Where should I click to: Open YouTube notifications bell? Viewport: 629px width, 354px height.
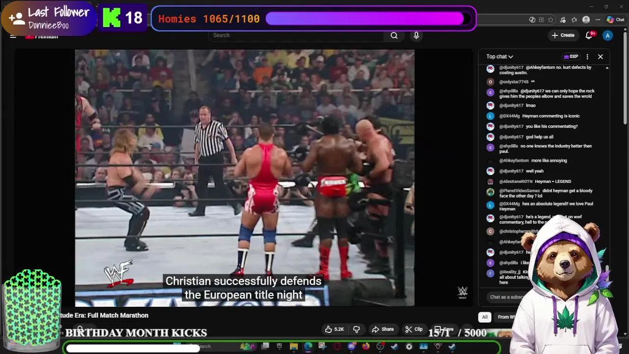[x=589, y=35]
